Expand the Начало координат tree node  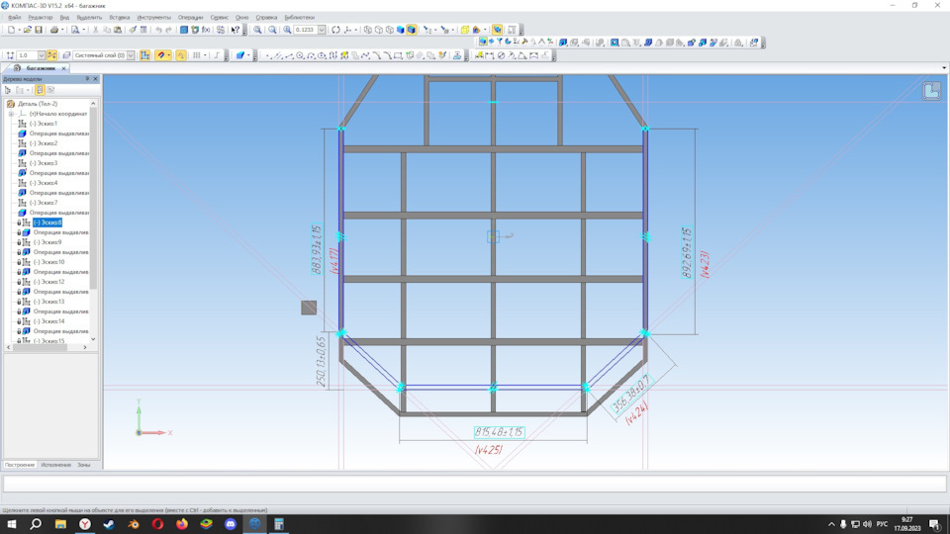pos(11,114)
